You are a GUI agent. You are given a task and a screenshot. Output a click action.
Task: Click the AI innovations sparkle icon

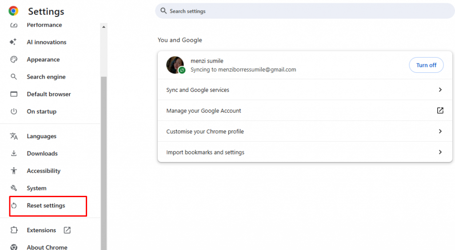(x=13, y=42)
